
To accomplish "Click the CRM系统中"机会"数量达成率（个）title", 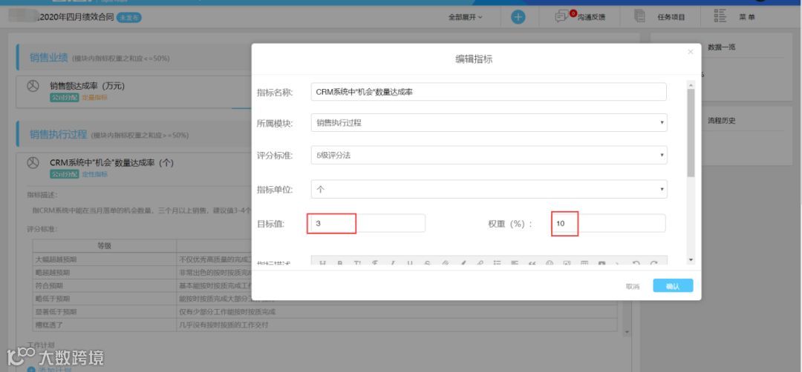I will pyautogui.click(x=111, y=163).
